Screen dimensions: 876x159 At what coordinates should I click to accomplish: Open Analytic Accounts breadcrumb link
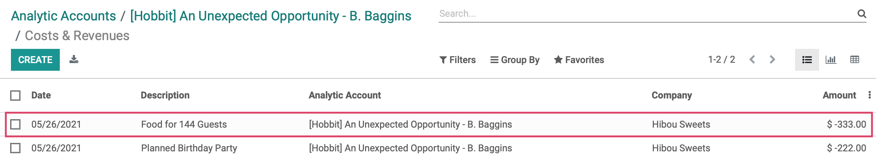(x=63, y=16)
